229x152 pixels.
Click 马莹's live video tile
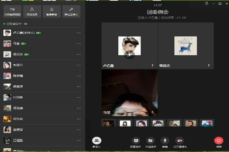(129, 92)
